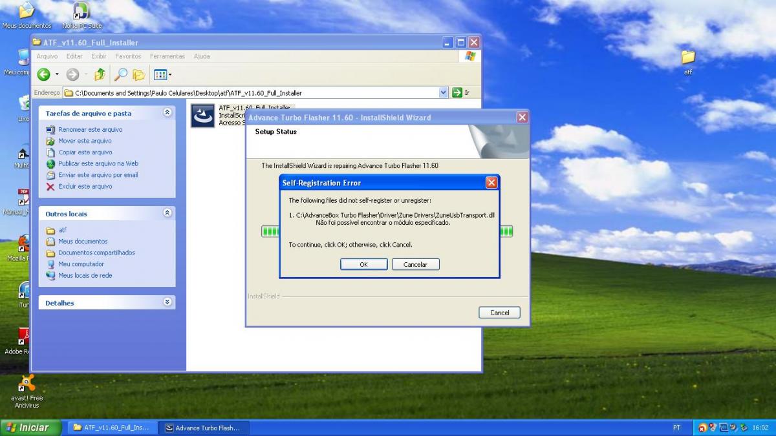The image size is (776, 436).
Task: Collapse the Outros locais panel
Action: pos(167,213)
